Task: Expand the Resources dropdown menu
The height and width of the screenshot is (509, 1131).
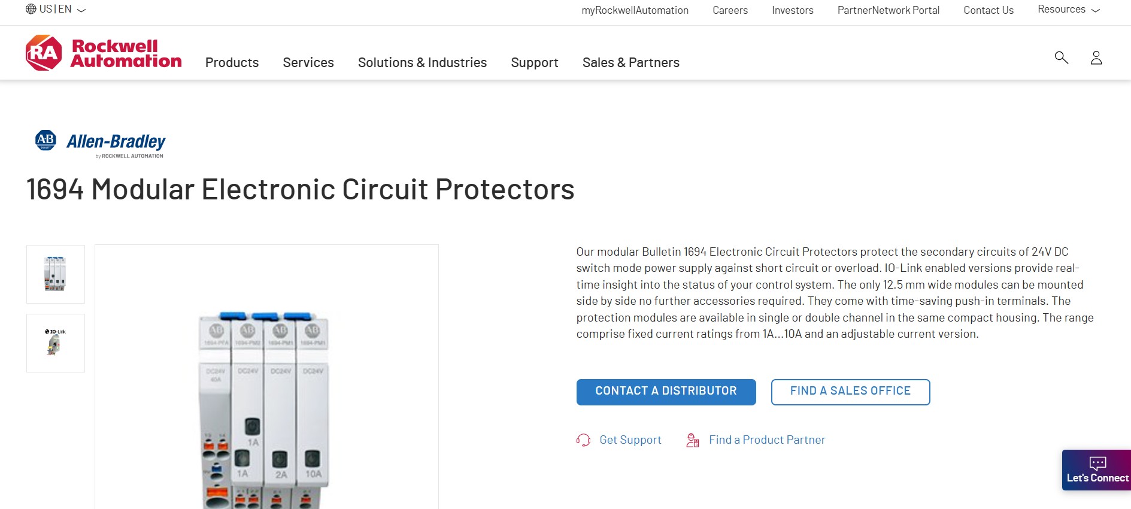Action: pyautogui.click(x=1069, y=10)
